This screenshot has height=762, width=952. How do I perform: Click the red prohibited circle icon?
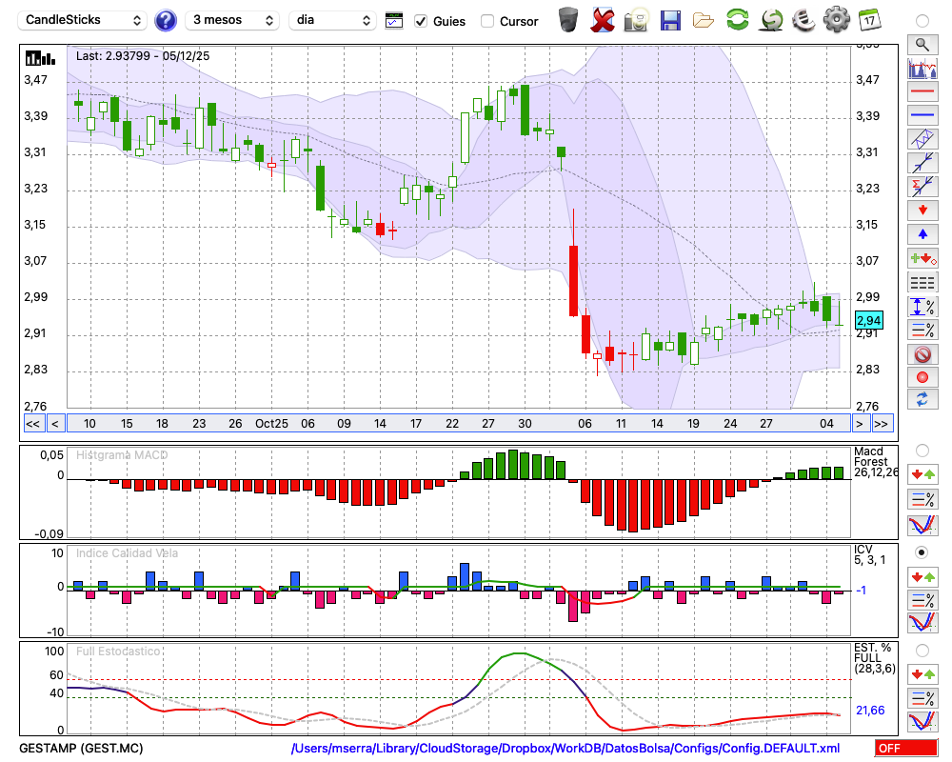[922, 353]
